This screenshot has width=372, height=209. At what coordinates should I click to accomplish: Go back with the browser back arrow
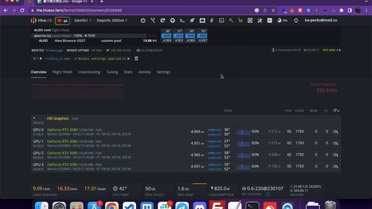(x=6, y=10)
